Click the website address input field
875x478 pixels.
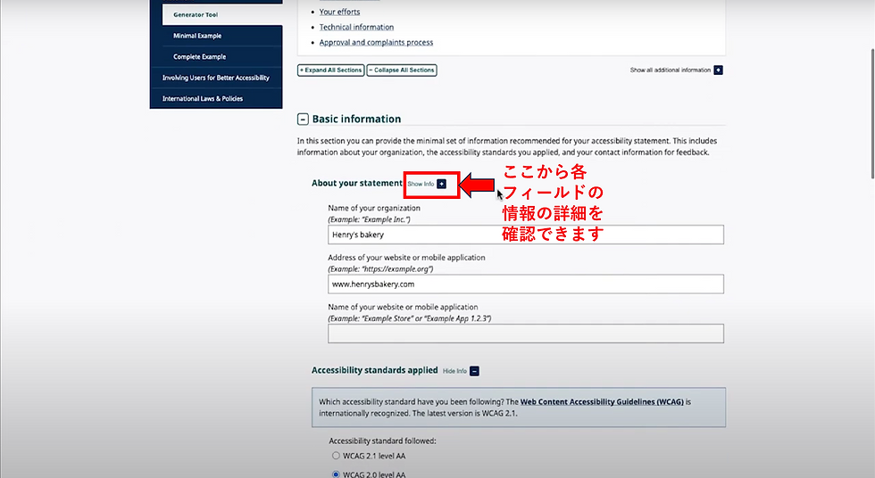526,284
